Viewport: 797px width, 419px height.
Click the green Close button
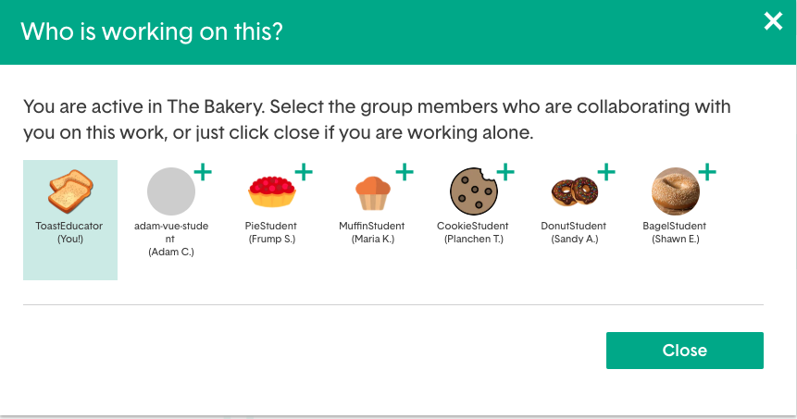(685, 351)
